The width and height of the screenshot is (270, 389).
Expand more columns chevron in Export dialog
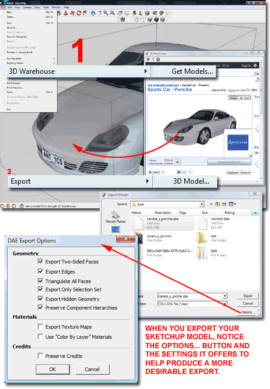255,213
